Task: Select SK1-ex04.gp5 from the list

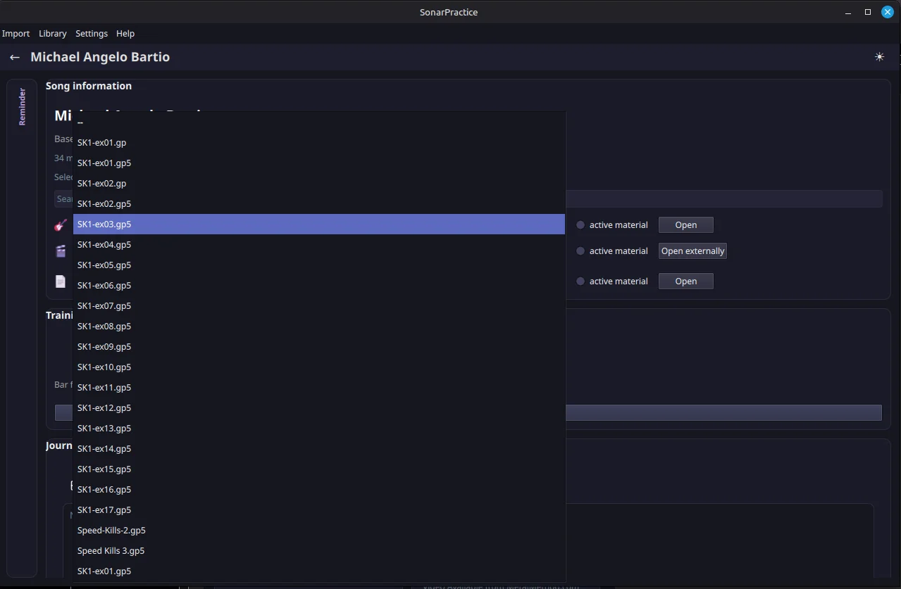Action: (x=319, y=245)
